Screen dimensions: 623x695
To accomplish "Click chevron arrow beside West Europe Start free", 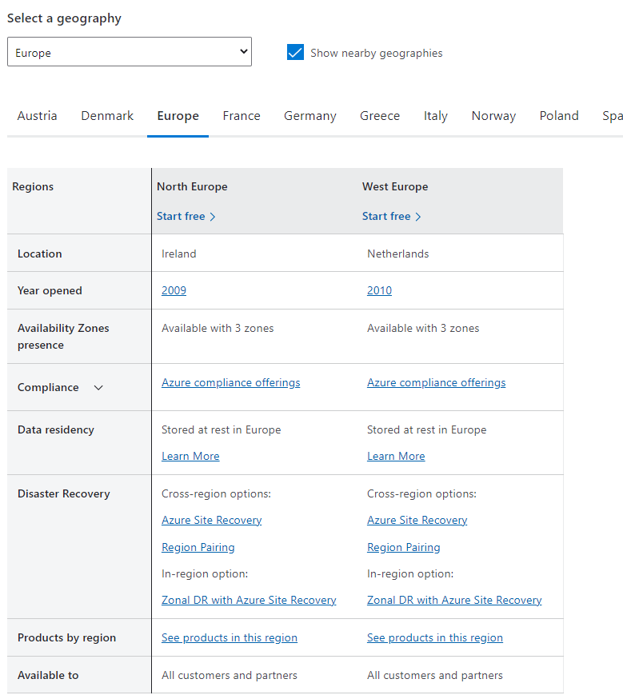I will [x=417, y=217].
